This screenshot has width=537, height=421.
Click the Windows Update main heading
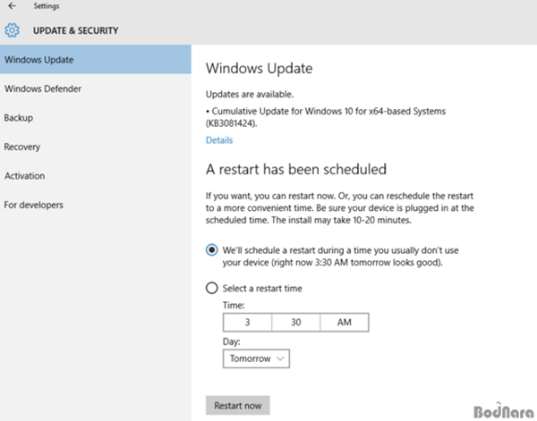[260, 69]
